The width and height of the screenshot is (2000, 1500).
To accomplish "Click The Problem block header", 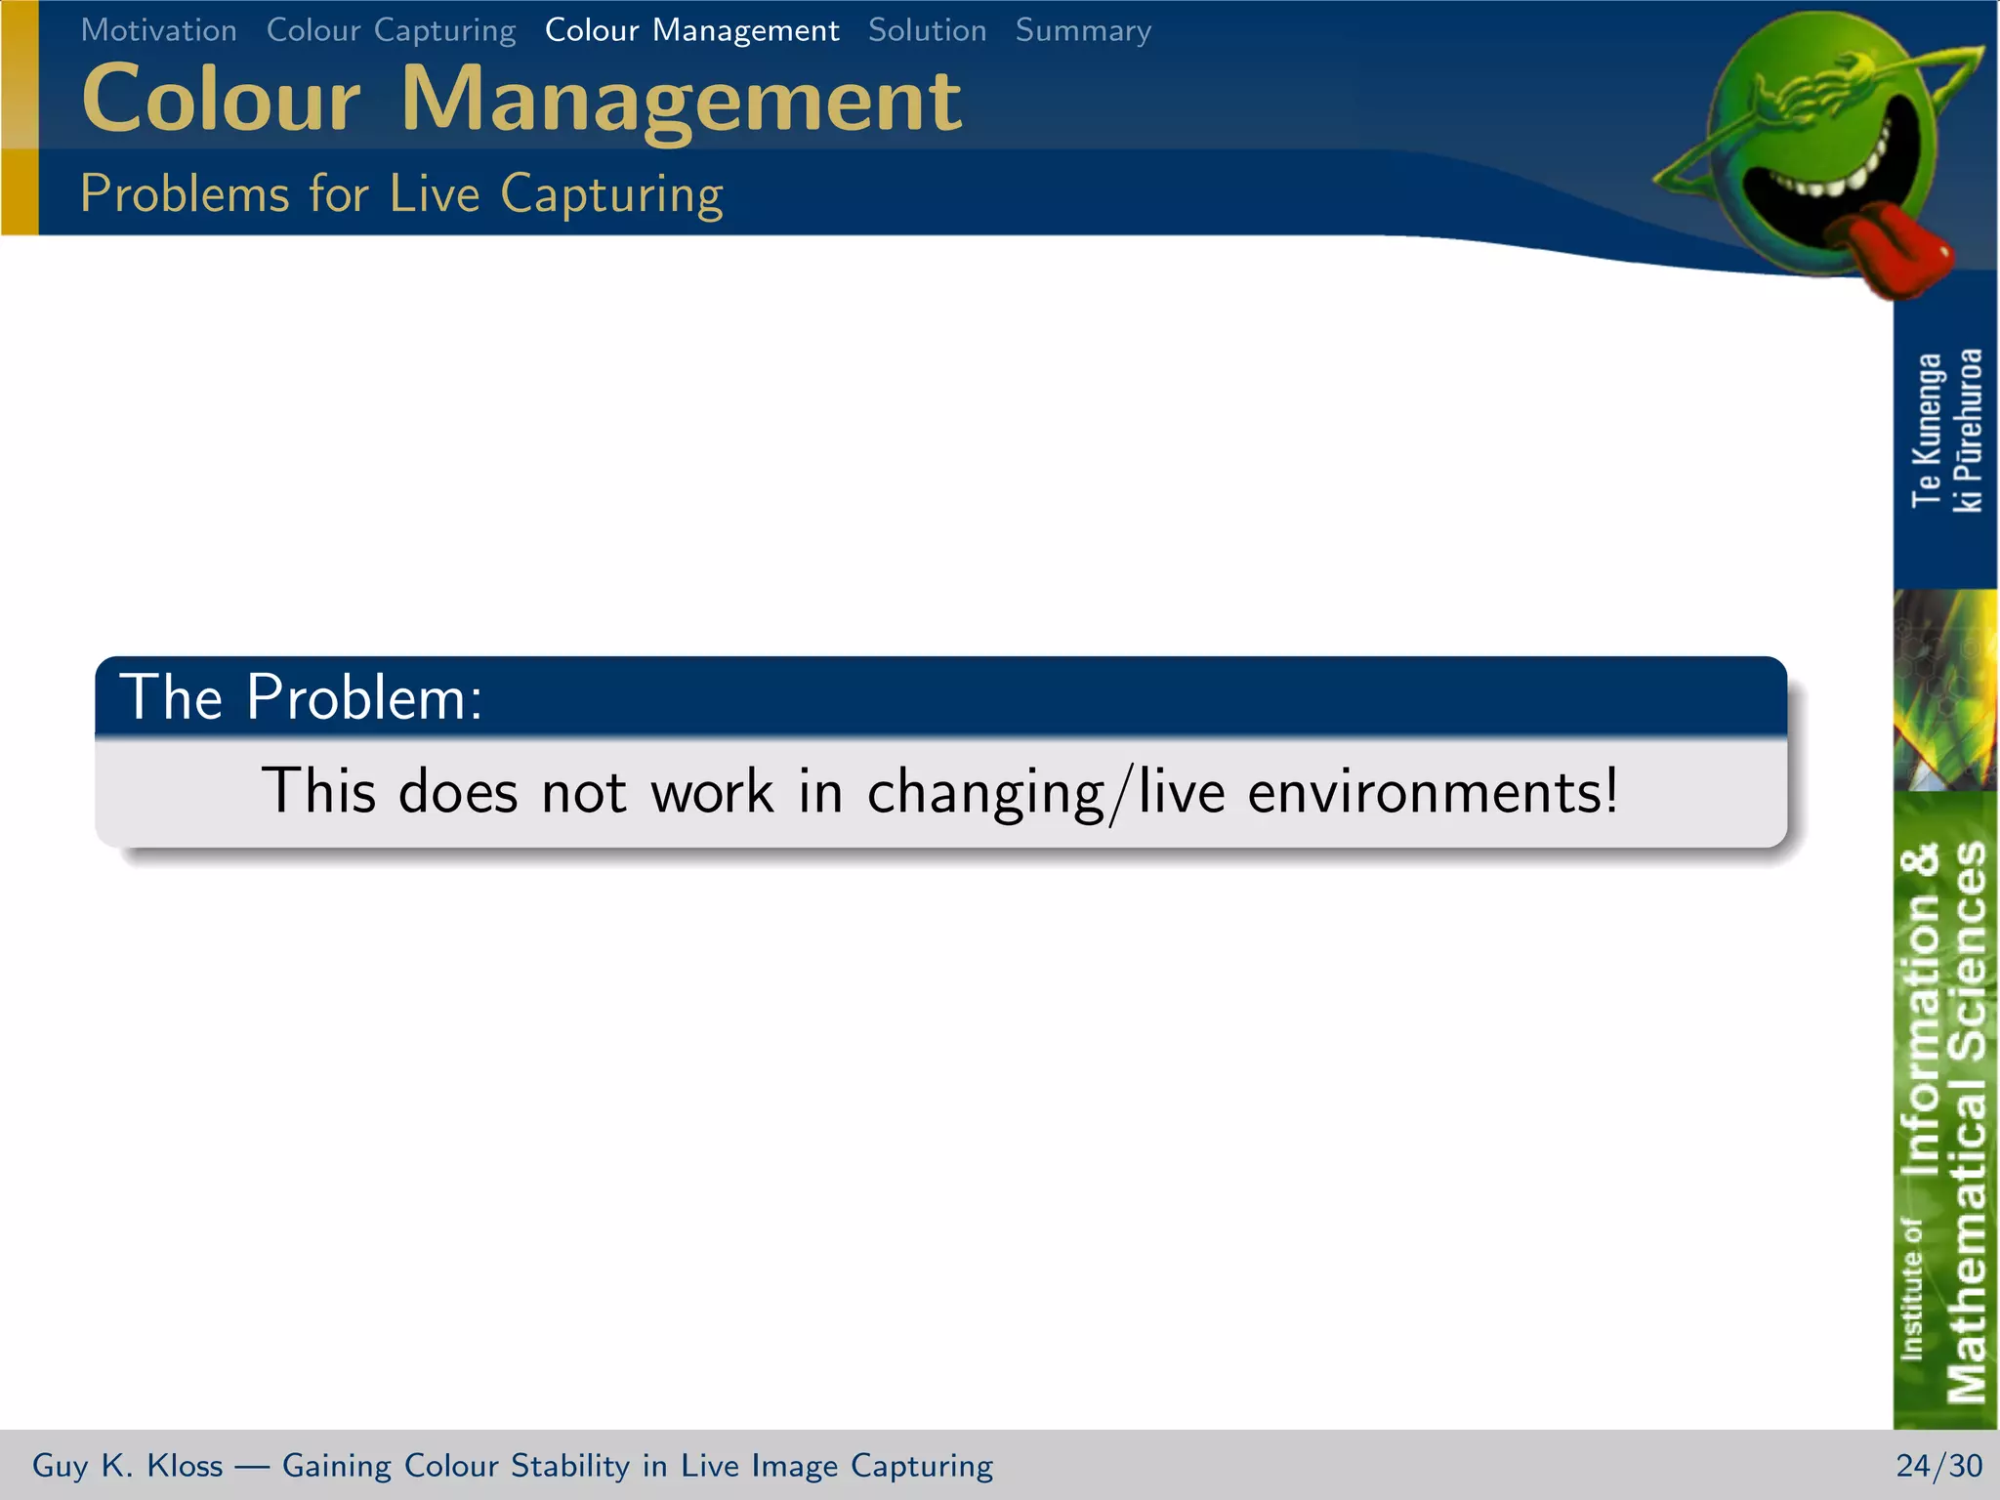I will point(301,697).
